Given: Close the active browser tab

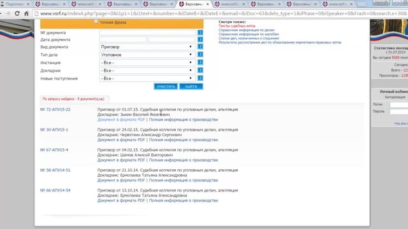Looking at the screenshot, I should (x=207, y=4).
